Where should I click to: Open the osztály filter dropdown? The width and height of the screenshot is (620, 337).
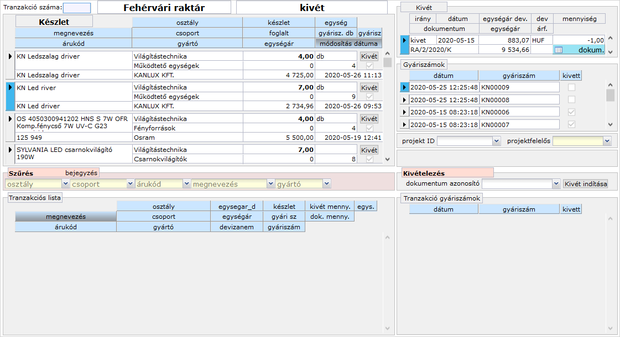(66, 184)
